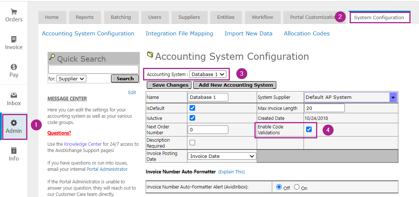Screen dimensions: 419x197
Task: Click the Portal Administrator link
Action: coord(107,169)
